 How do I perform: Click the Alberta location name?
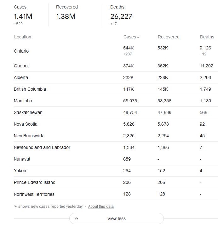click(21, 77)
